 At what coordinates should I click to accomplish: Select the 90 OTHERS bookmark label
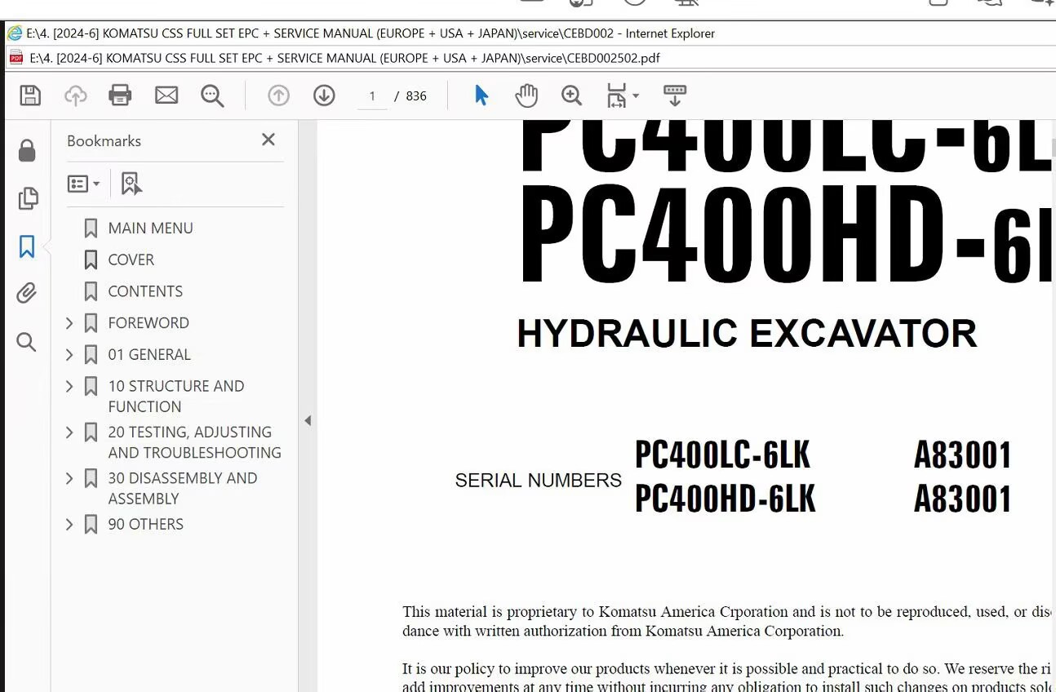pyautogui.click(x=145, y=525)
